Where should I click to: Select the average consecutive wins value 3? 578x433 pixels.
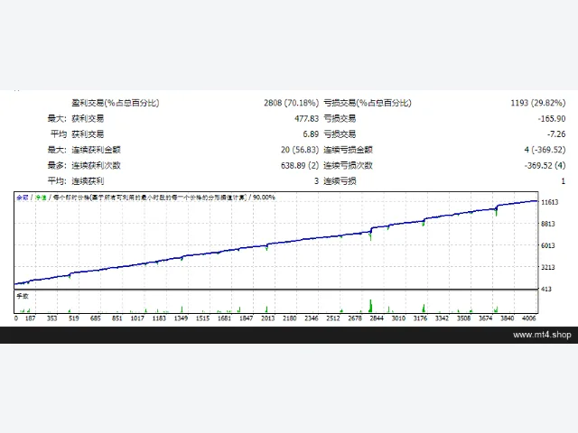316,181
